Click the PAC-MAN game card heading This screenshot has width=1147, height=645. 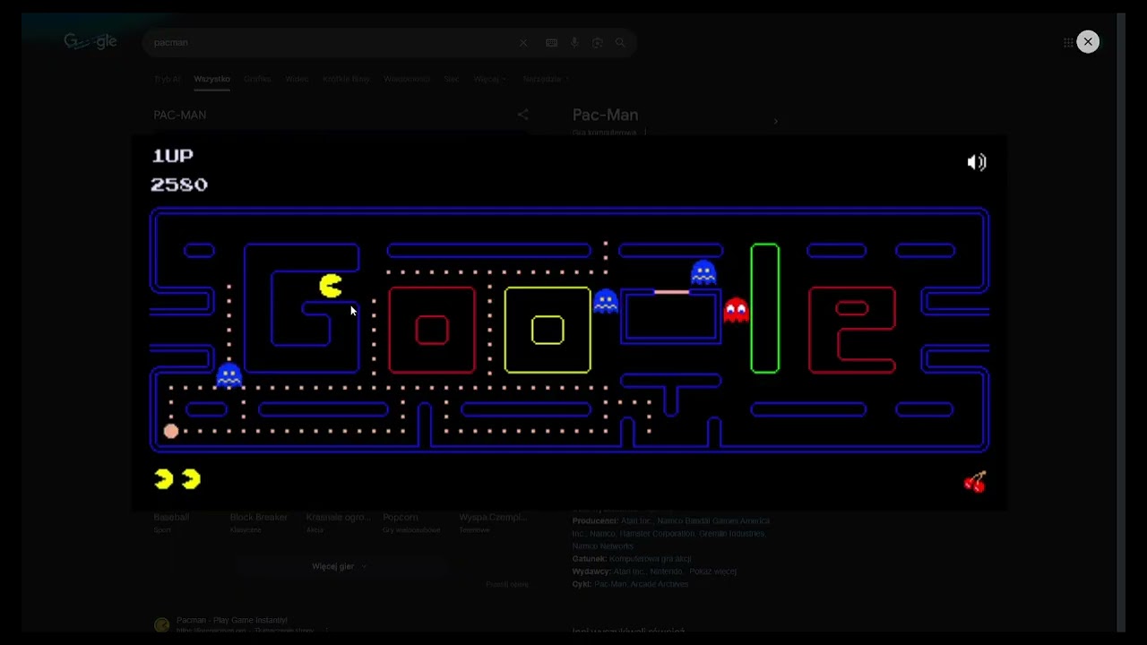click(180, 115)
